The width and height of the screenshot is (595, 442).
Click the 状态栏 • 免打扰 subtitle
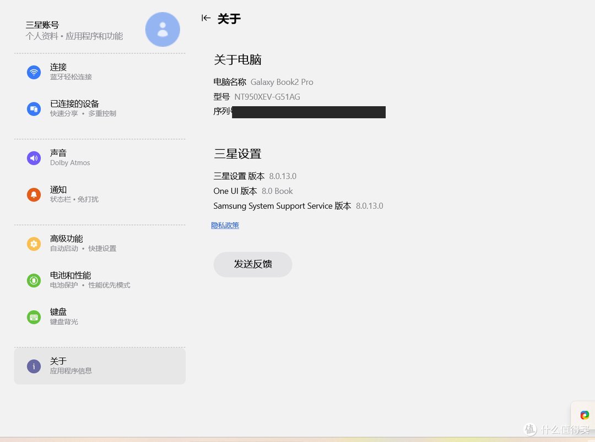click(74, 199)
